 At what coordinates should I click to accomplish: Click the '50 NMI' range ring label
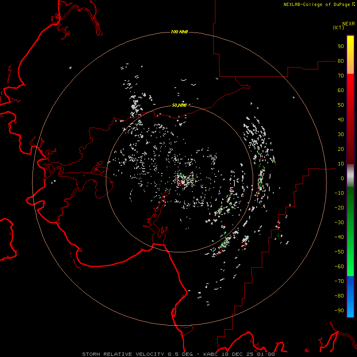click(x=179, y=105)
